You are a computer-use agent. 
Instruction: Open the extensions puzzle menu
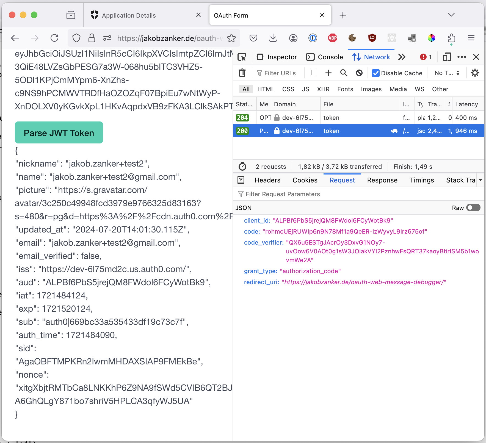[x=451, y=38]
